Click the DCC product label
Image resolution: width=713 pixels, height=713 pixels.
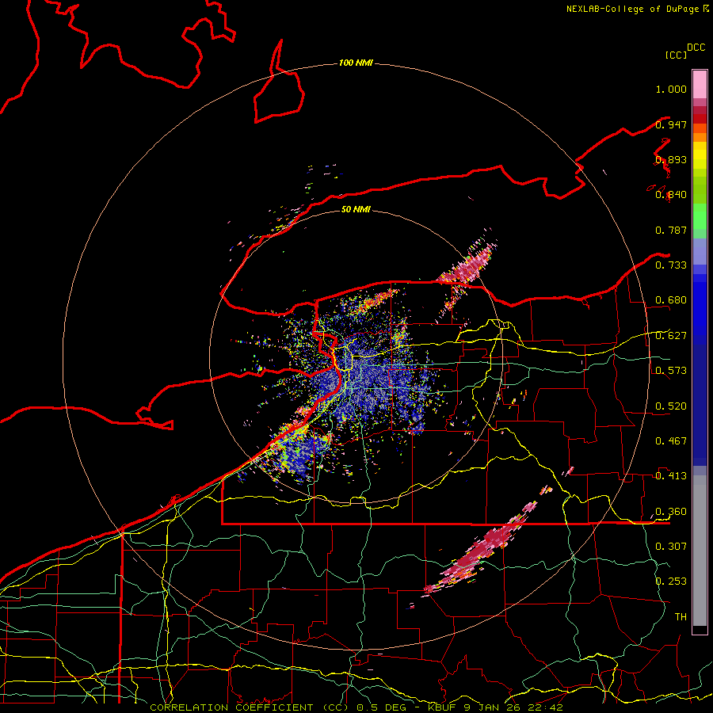696,48
